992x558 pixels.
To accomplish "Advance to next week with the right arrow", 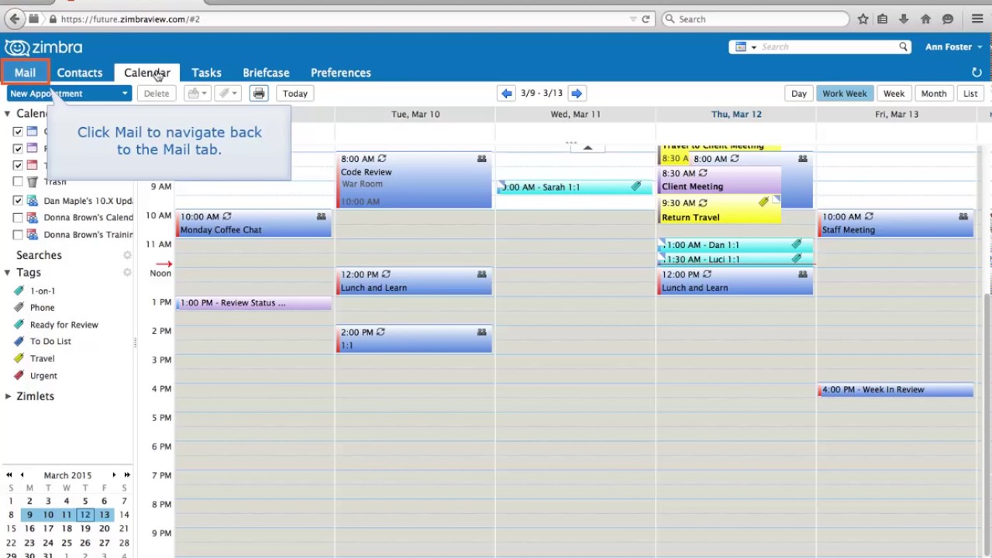I will [x=576, y=93].
